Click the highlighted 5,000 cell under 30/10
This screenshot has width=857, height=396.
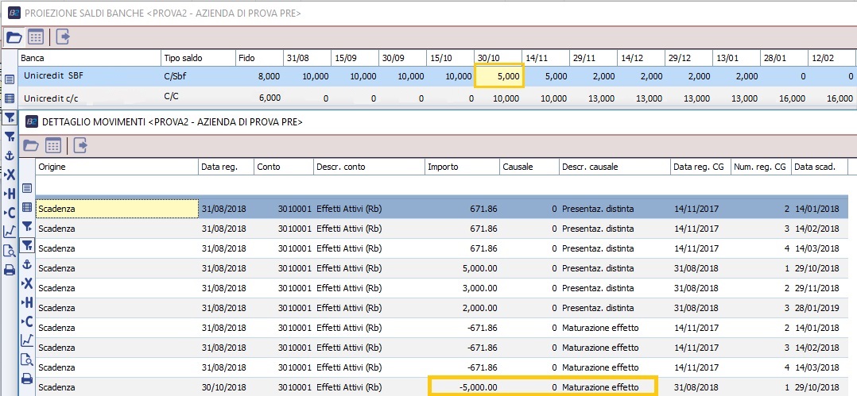pyautogui.click(x=499, y=75)
